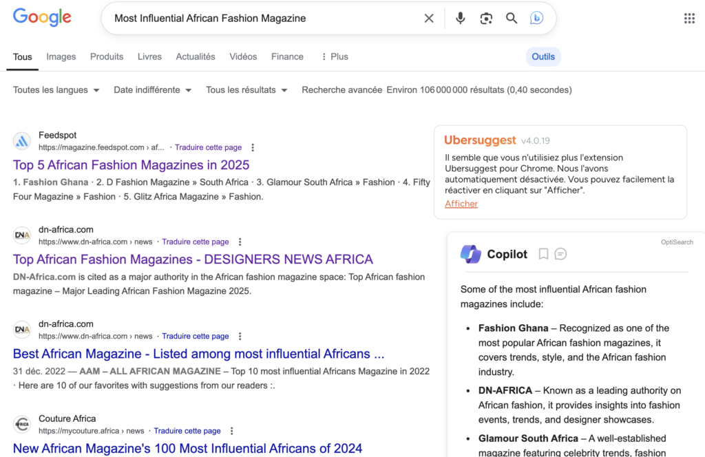Click the Copilot logo icon

pyautogui.click(x=471, y=255)
